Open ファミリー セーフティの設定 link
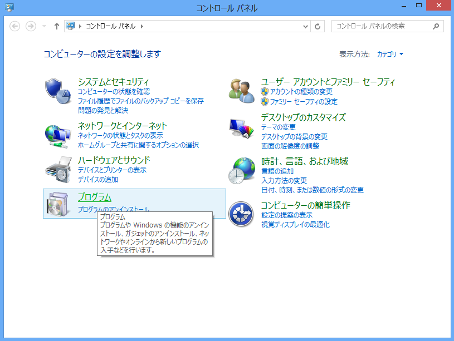The width and height of the screenshot is (454, 341). tap(304, 101)
